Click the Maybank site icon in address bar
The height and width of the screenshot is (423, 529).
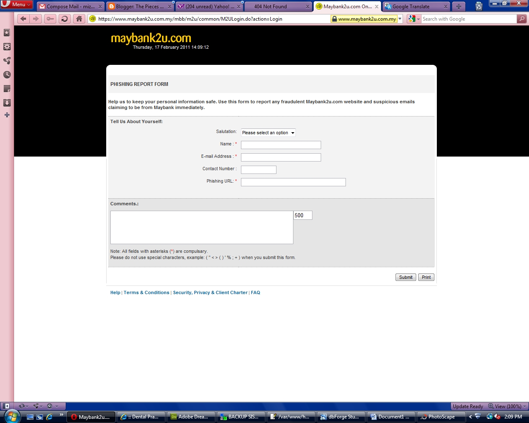(x=93, y=19)
